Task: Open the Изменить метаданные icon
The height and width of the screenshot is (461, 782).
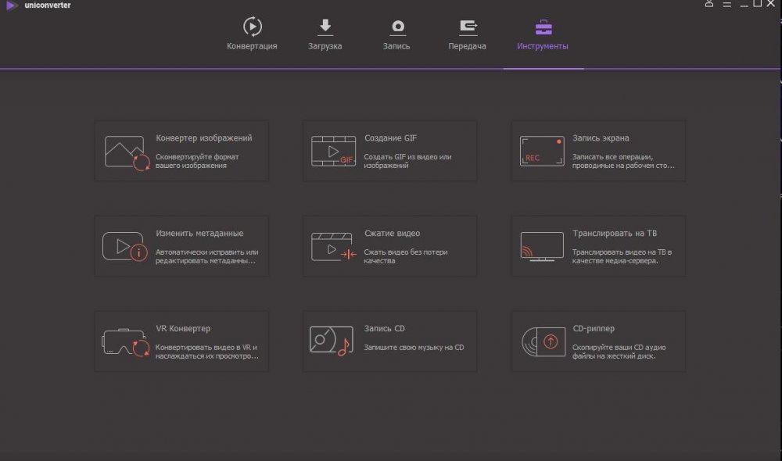Action: point(125,247)
